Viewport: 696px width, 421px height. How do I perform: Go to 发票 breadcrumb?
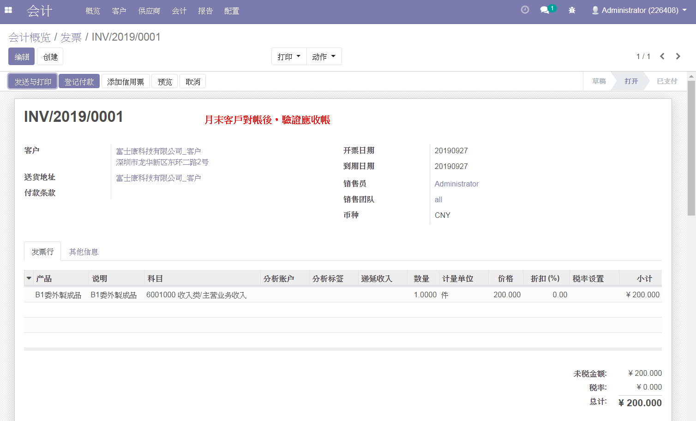[71, 37]
